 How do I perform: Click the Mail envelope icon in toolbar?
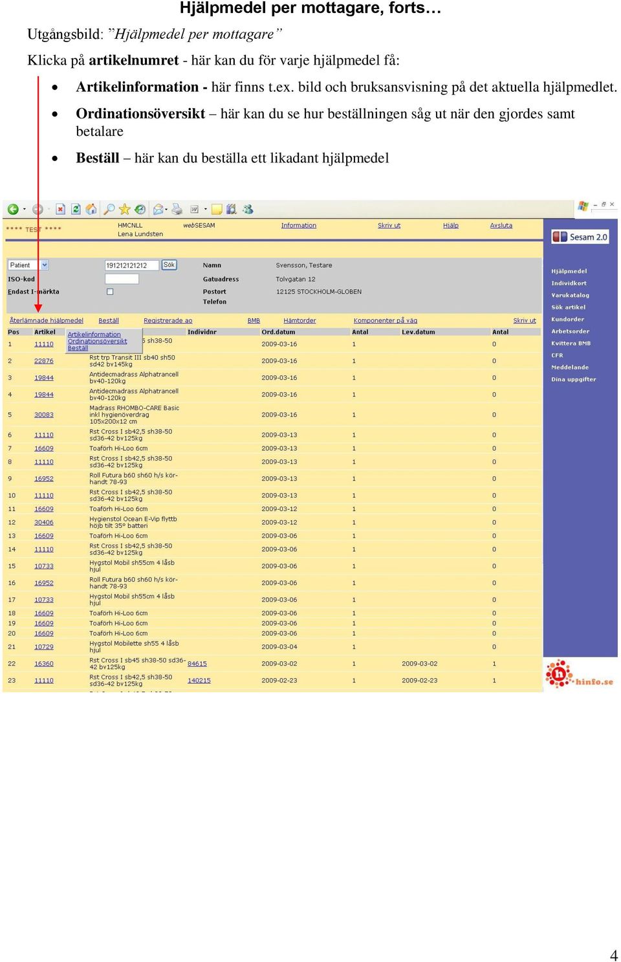tap(158, 209)
